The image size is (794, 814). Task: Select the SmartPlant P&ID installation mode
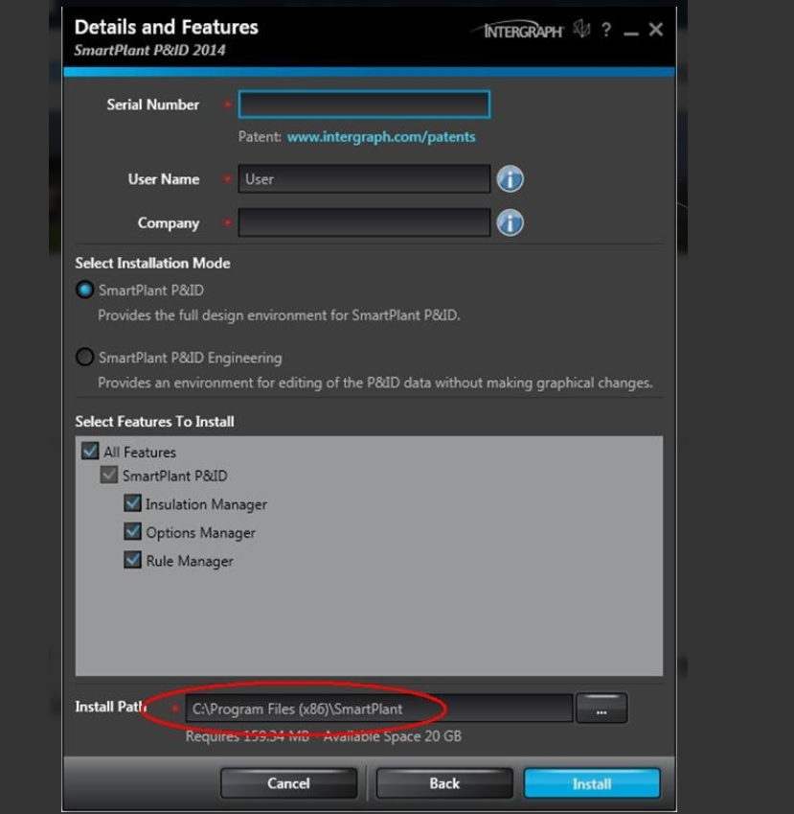(x=84, y=290)
